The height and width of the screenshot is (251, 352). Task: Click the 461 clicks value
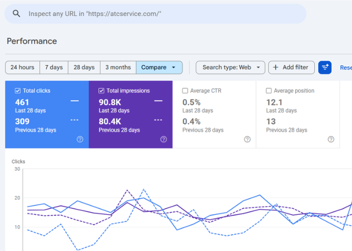(x=22, y=102)
